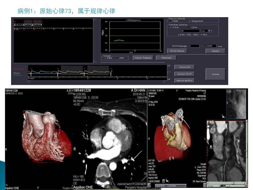
Task: Click the Zoom IN button
Action: (184, 67)
